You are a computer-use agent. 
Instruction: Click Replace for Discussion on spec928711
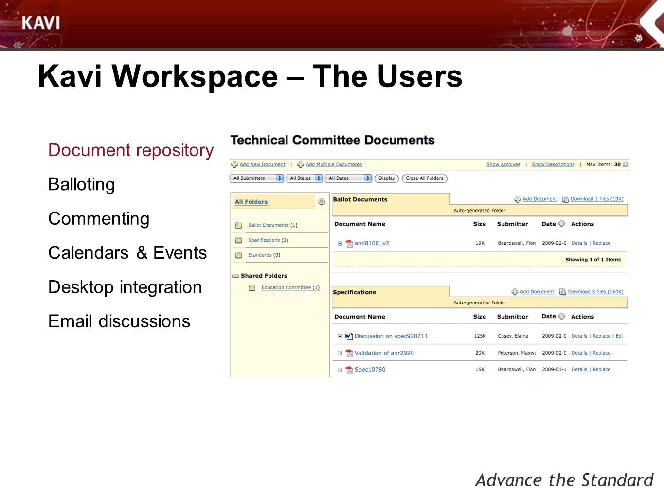602,336
